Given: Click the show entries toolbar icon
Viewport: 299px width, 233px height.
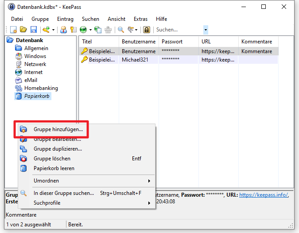Looking at the screenshot, I should coord(131,30).
